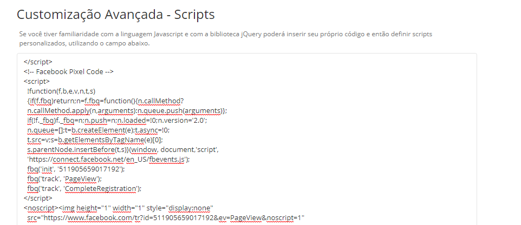Click the first closing </script> tag at top

(x=38, y=62)
